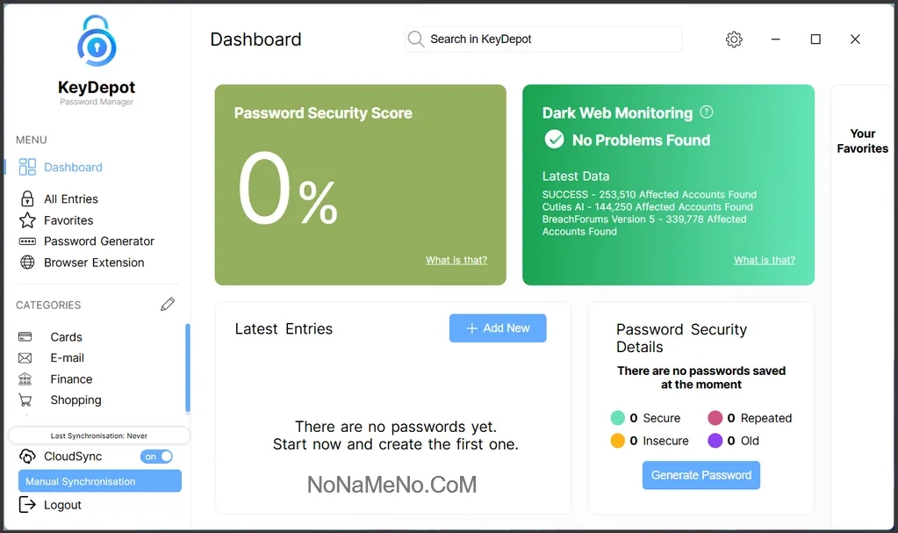Select the Finance category
The image size is (898, 533).
[x=71, y=379]
